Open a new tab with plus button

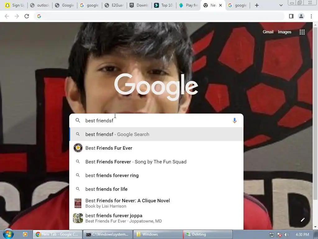pyautogui.click(x=257, y=5)
